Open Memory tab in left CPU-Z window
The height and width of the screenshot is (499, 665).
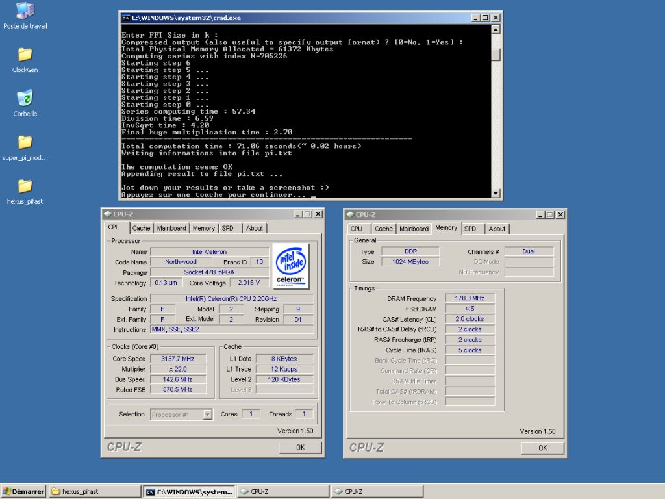[x=203, y=228]
